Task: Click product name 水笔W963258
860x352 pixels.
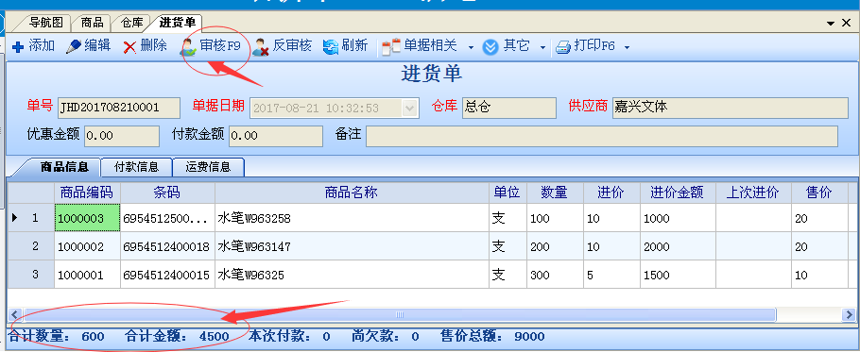Action: tap(352, 218)
